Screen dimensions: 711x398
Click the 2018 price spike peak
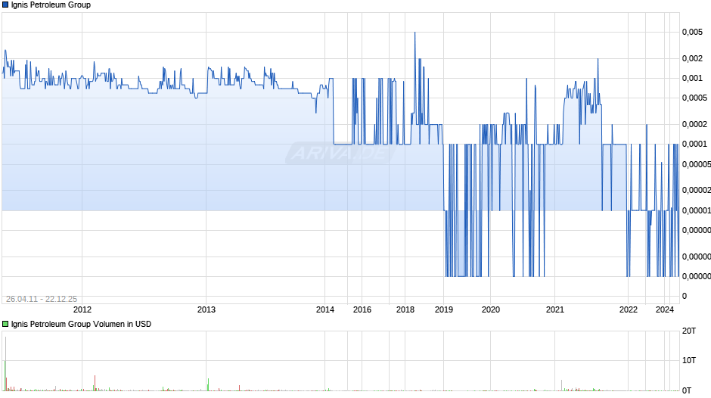[x=414, y=33]
